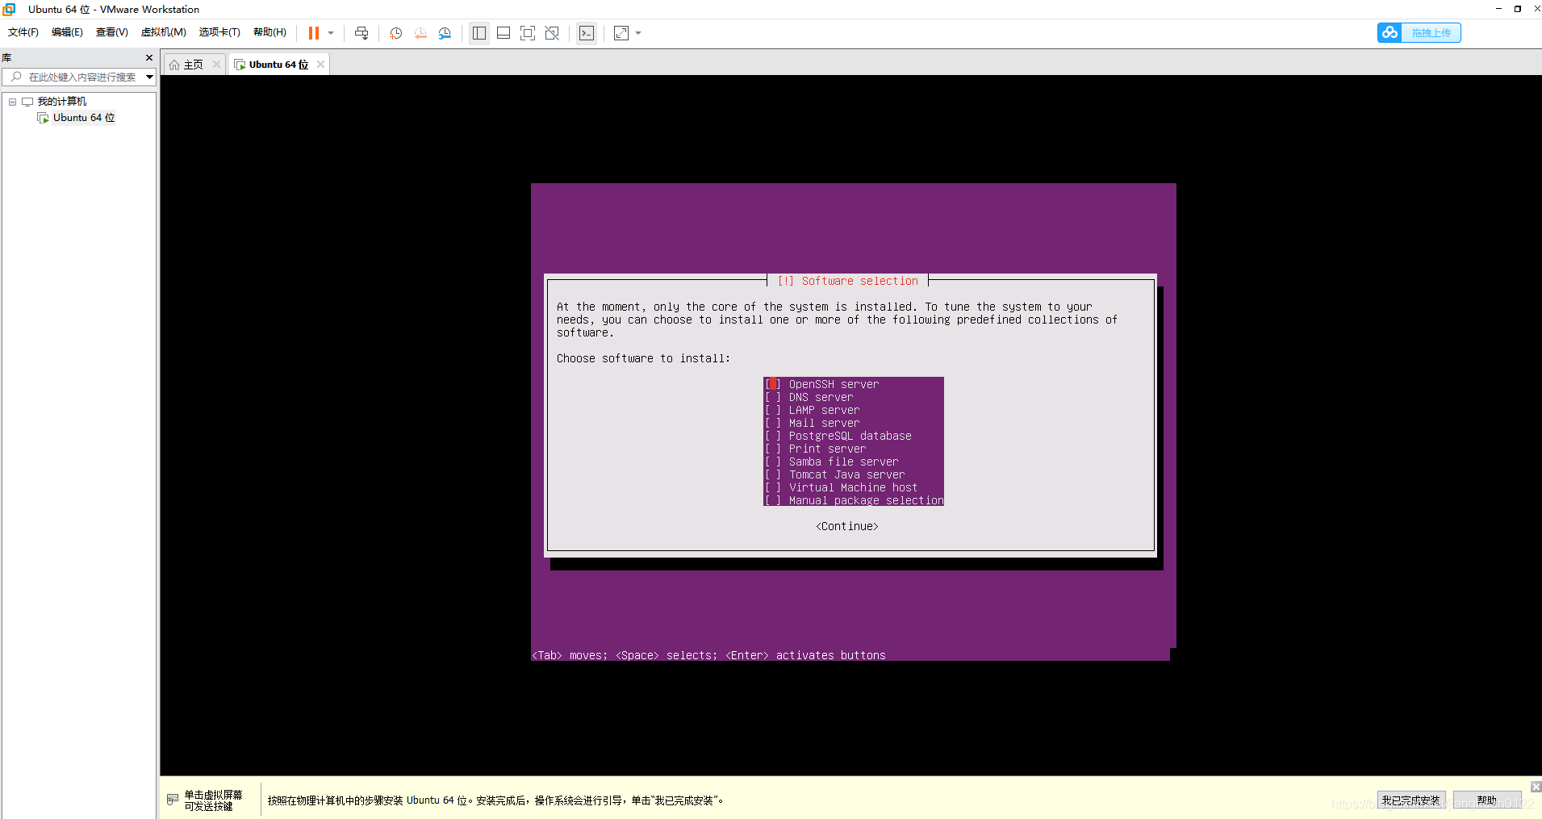Click the Software selection dialog title

(x=847, y=281)
